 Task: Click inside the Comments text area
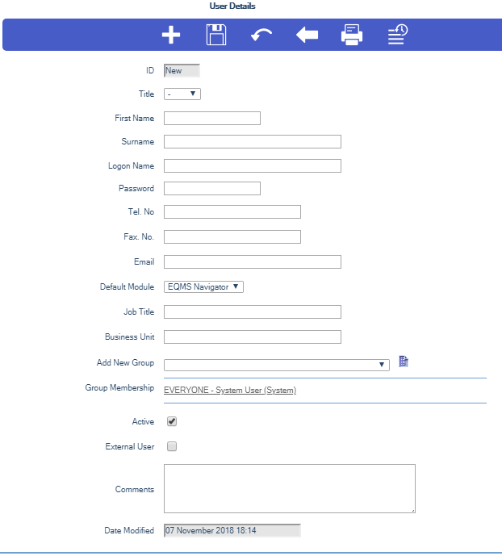click(290, 489)
